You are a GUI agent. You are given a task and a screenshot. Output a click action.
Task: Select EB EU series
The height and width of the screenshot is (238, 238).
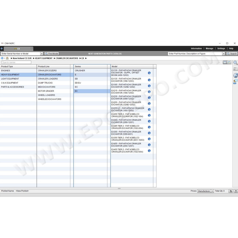pyautogui.click(x=91, y=83)
